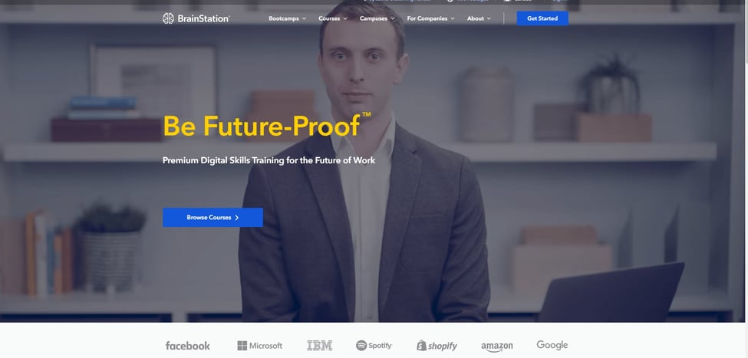Viewport: 748px width, 358px height.
Task: Click the Microsoft windows logo
Action: pos(242,346)
